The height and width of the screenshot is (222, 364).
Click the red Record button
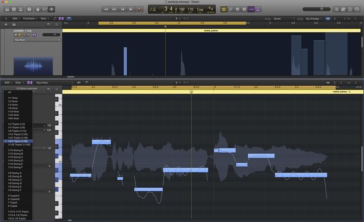[139, 9]
